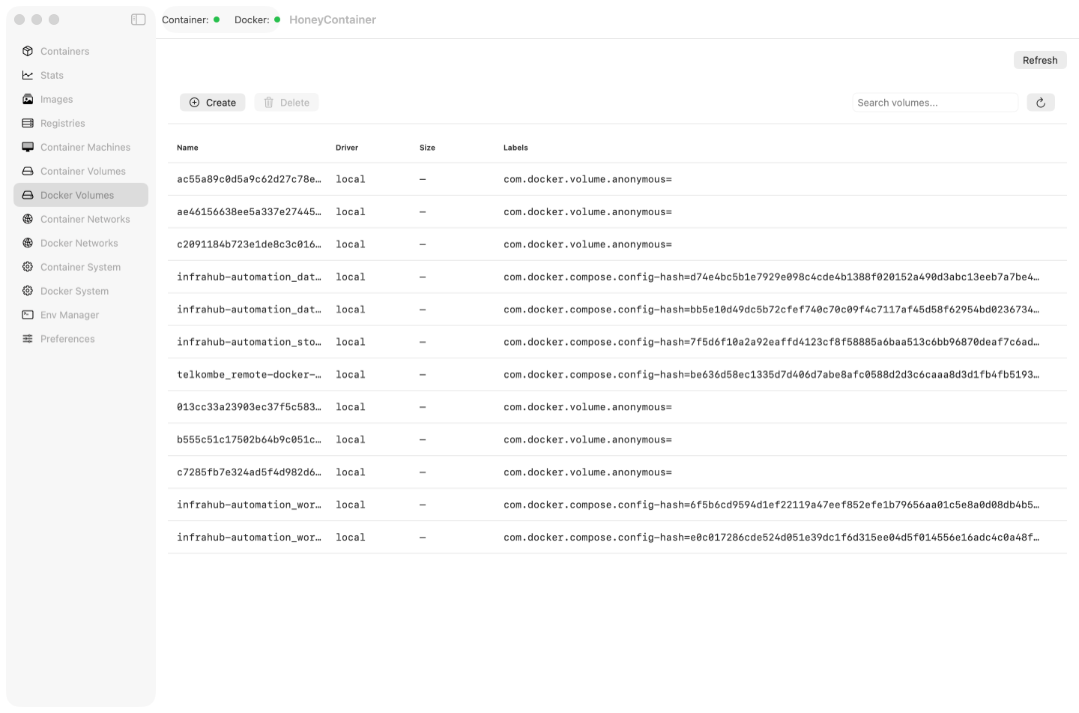Open the Stats chart icon
1079x713 pixels.
(x=28, y=75)
